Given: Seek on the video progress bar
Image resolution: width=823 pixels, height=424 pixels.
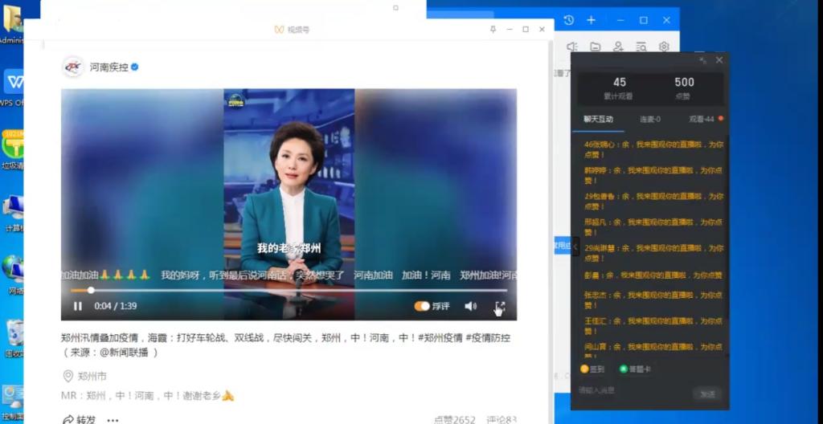Looking at the screenshot, I should 289,290.
